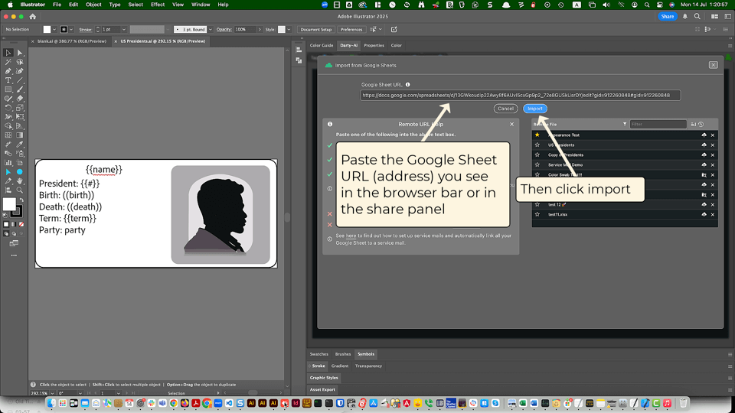The height and width of the screenshot is (413, 735).
Task: Star the test 12 remote file
Action: tap(537, 205)
